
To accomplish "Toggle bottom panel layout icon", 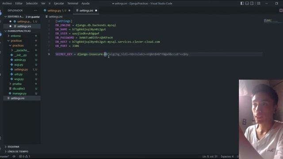I will pos(247,4).
